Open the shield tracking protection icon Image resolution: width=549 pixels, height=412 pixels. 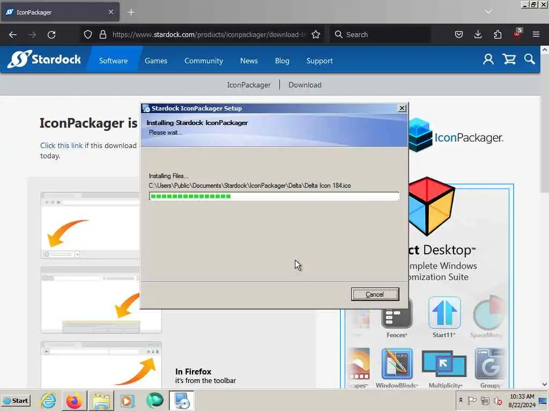point(88,34)
